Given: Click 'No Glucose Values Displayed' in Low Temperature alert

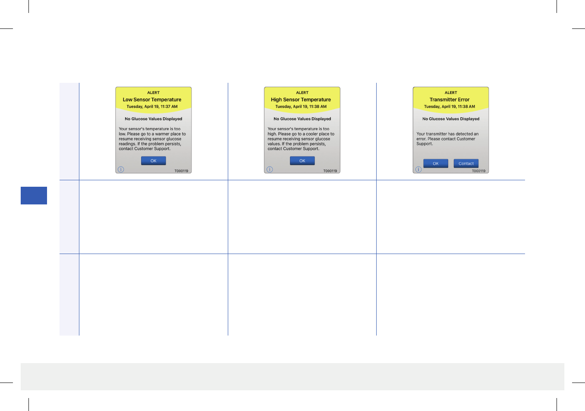Looking at the screenshot, I should 154,119.
